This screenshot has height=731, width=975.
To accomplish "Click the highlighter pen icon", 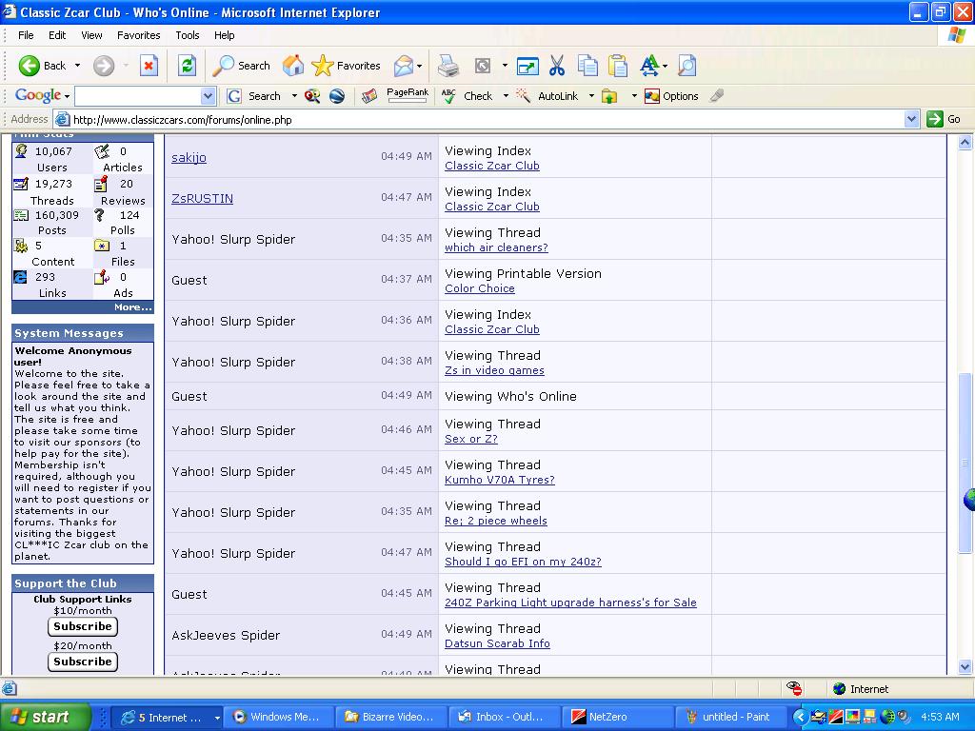I will pyautogui.click(x=716, y=96).
